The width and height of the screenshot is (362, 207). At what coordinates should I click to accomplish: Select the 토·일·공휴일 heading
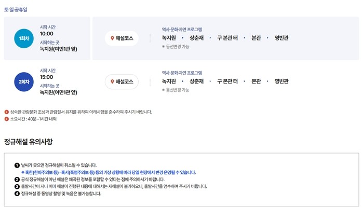tap(16, 10)
